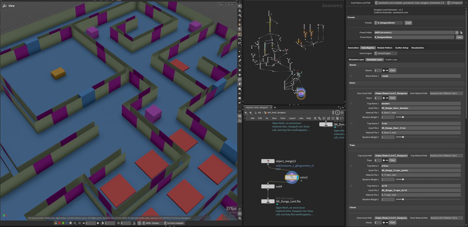
Task: Click the Room Name 1 field
Action: pos(421,76)
